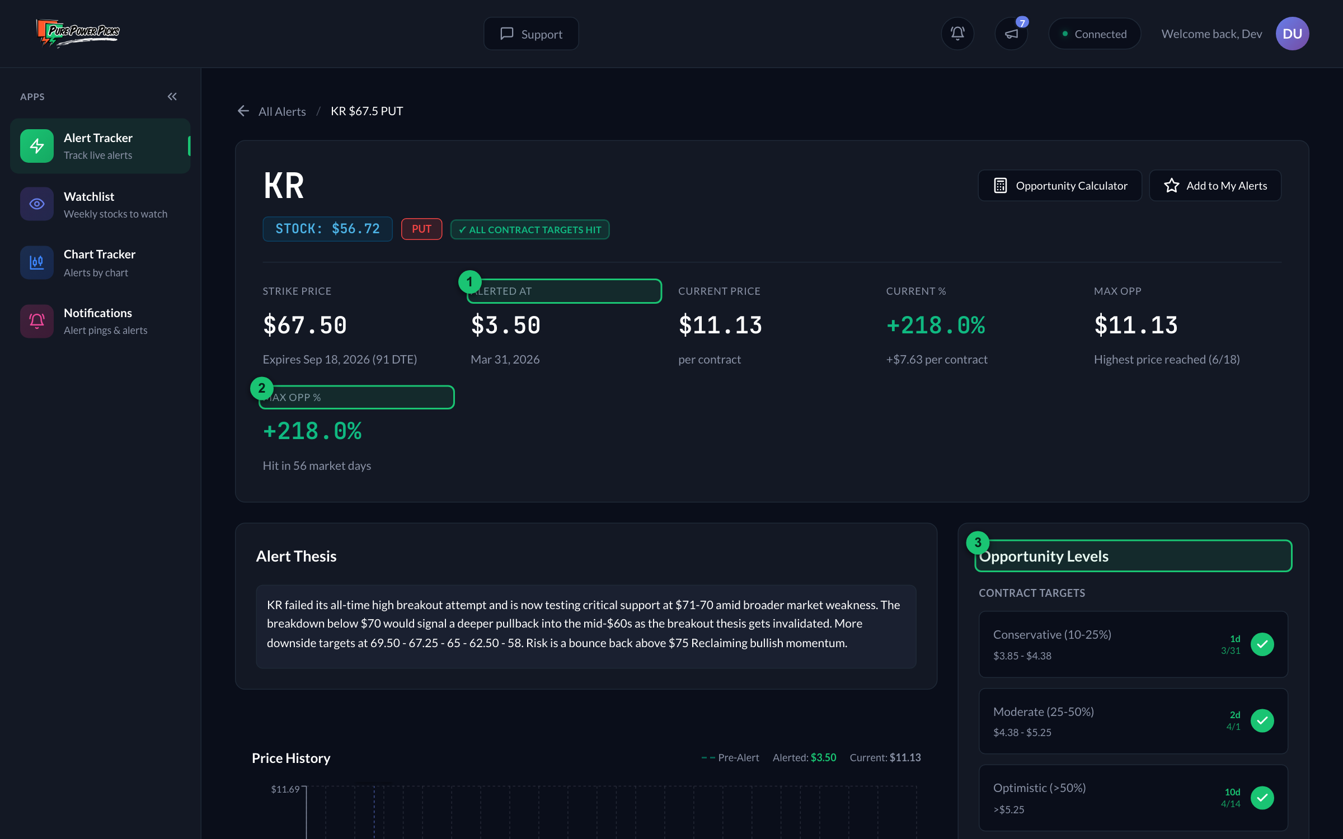This screenshot has height=839, width=1343.
Task: Open Chart Tracker in the sidebar menu
Action: tap(100, 262)
